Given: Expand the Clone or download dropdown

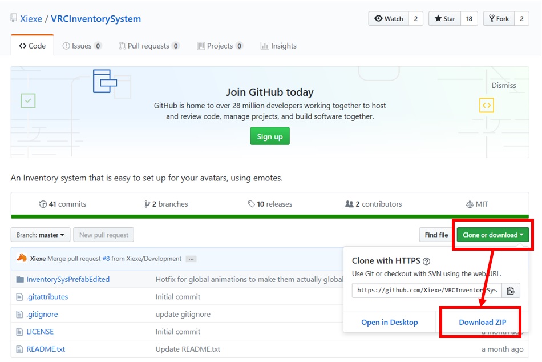Looking at the screenshot, I should coord(493,235).
